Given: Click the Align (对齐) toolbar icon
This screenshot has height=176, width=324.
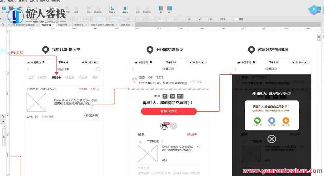Looking at the screenshot, I should [112, 9].
